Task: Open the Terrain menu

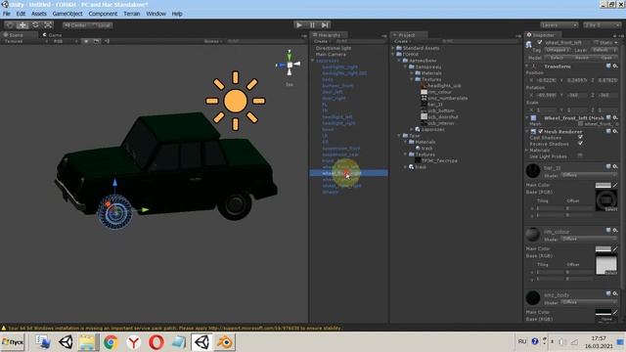Action: [132, 14]
